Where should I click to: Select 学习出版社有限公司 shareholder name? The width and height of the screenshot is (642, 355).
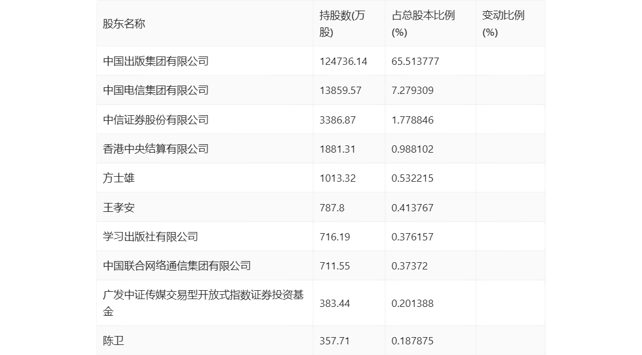(150, 236)
